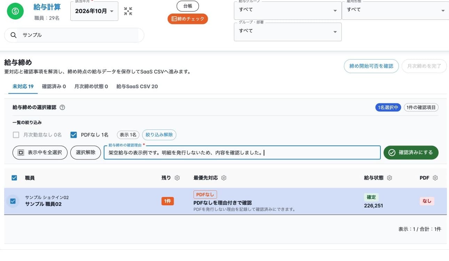Uncheck the サンプル 職員02 row checkbox
Image resolution: width=449 pixels, height=261 pixels.
[13, 201]
